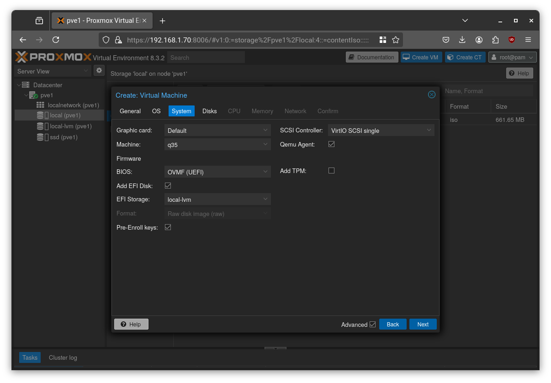Click the browser download icon
Viewport: 551px width, 383px height.
(x=462, y=40)
